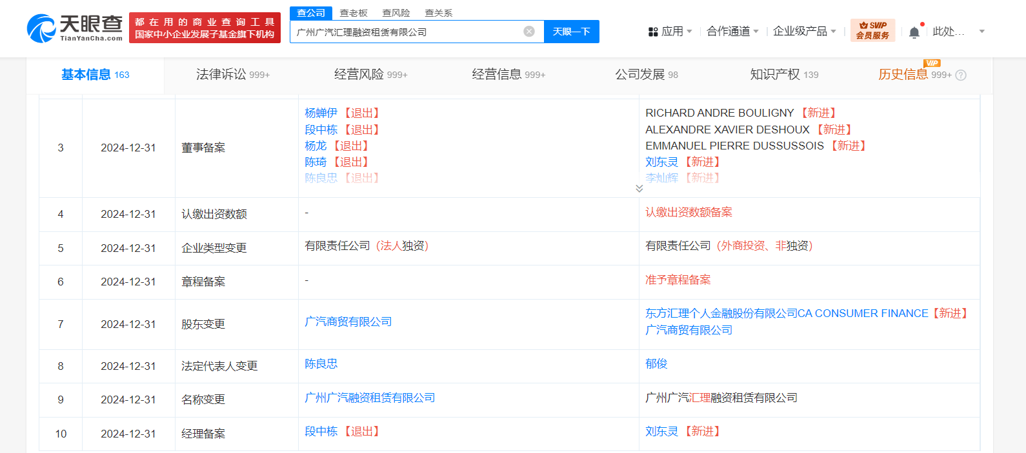
Task: Clear the search box with the X icon
Action: [529, 32]
